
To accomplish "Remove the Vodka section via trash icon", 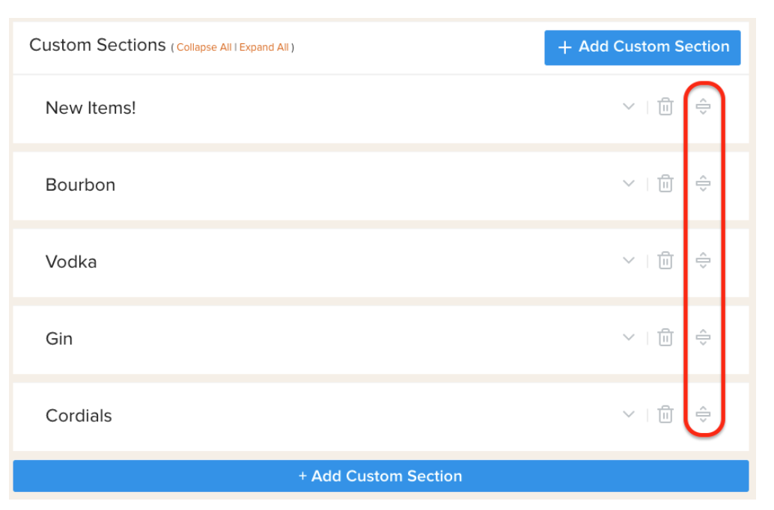I will coord(665,260).
